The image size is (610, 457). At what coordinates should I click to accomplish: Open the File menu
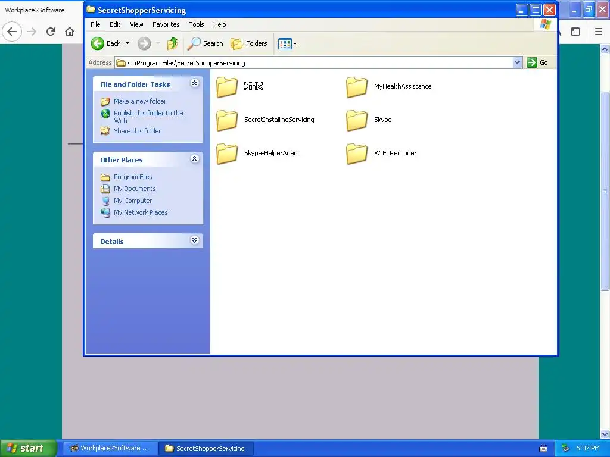[x=95, y=24]
